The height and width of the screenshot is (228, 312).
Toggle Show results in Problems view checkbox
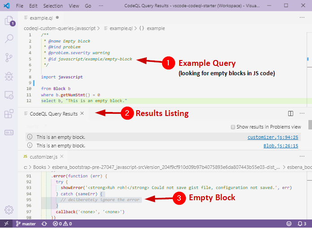coord(233,127)
